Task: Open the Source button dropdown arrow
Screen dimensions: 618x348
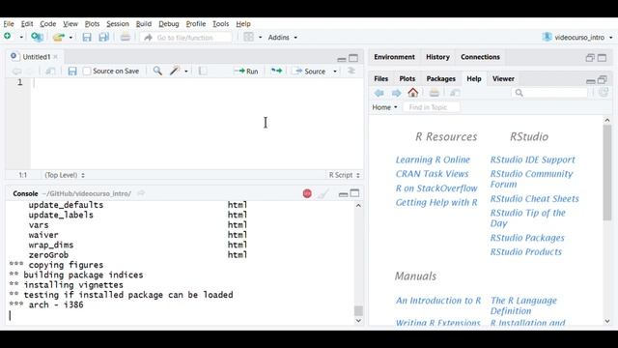Action: [x=335, y=72]
